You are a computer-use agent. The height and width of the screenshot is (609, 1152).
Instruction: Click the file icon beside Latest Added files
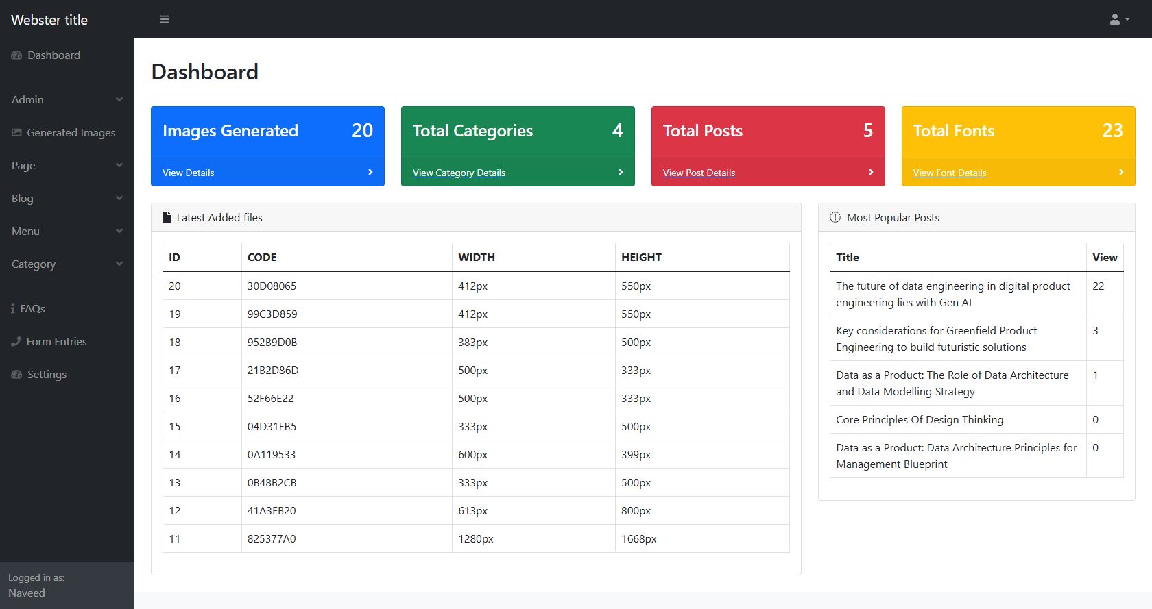(x=167, y=217)
